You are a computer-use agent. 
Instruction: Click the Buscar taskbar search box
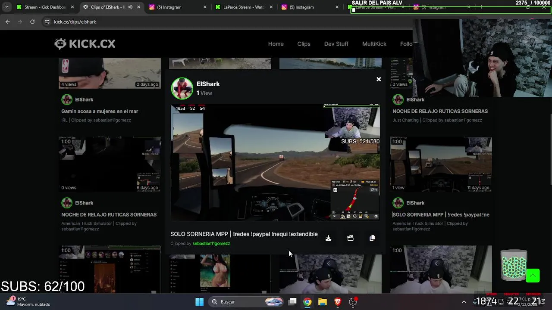(x=247, y=302)
